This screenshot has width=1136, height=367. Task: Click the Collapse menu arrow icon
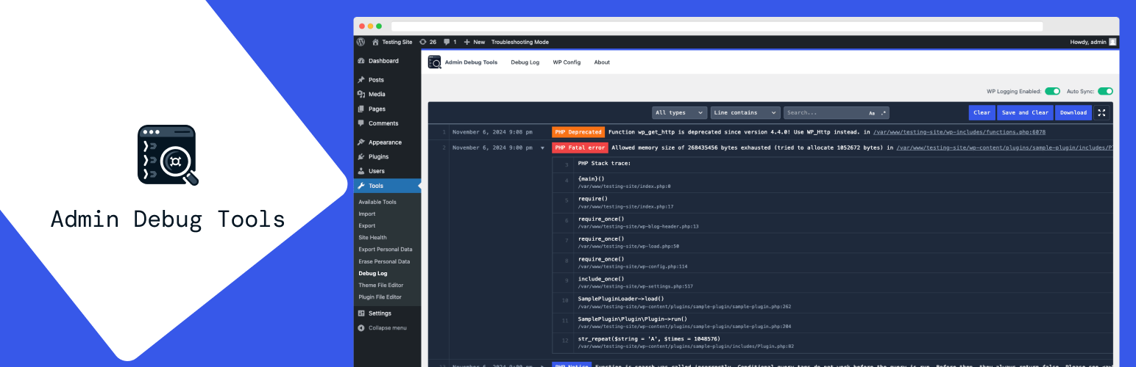(361, 328)
